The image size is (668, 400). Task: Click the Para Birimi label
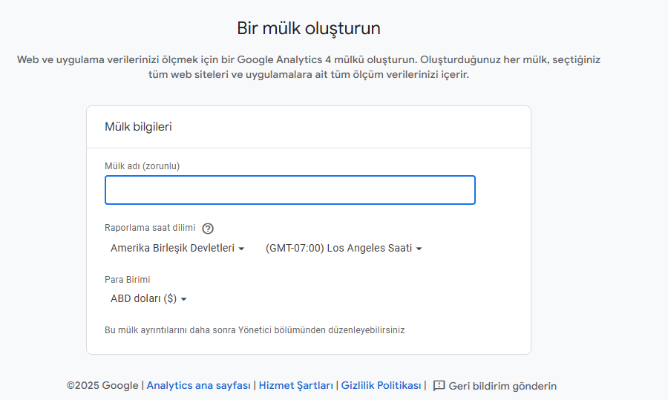127,279
